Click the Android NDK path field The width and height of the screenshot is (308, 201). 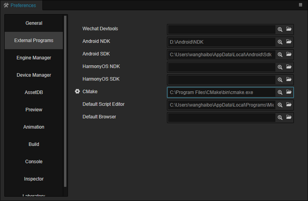222,42
